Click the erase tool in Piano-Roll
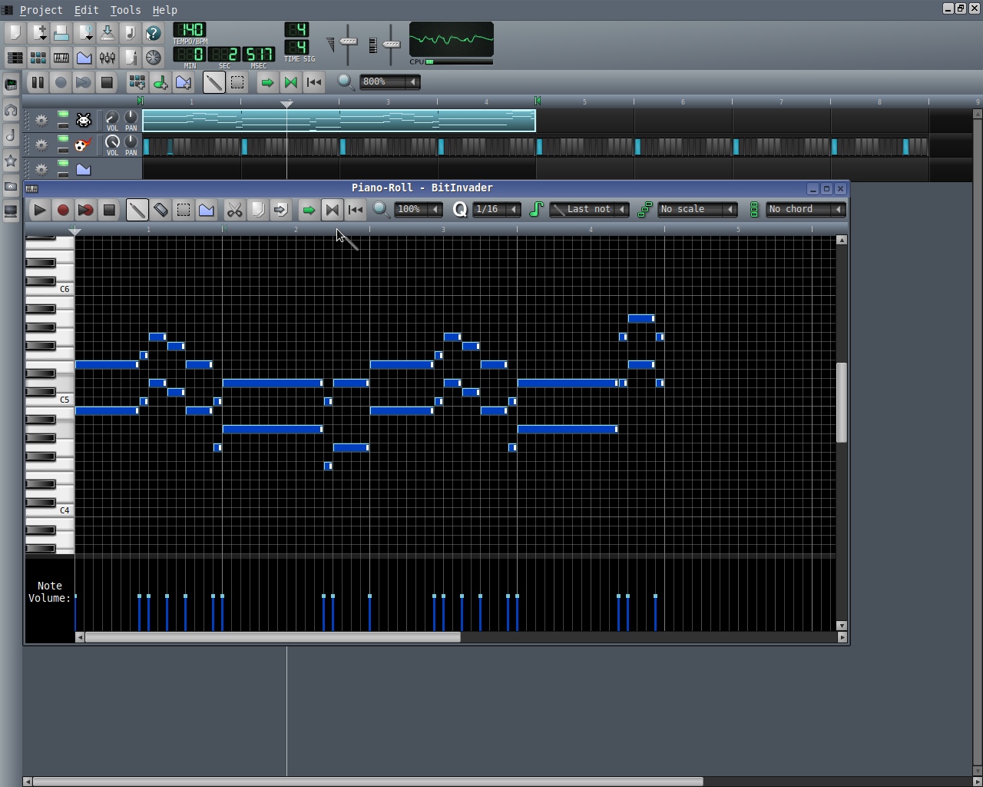 pos(161,210)
